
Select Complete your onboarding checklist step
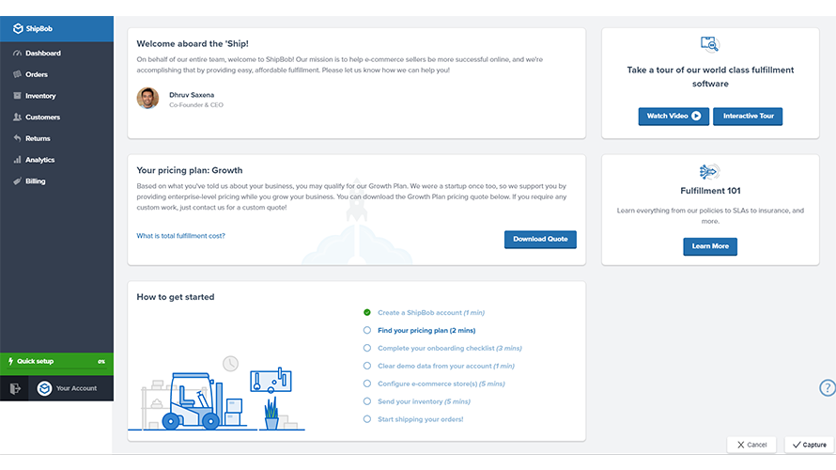(436, 349)
